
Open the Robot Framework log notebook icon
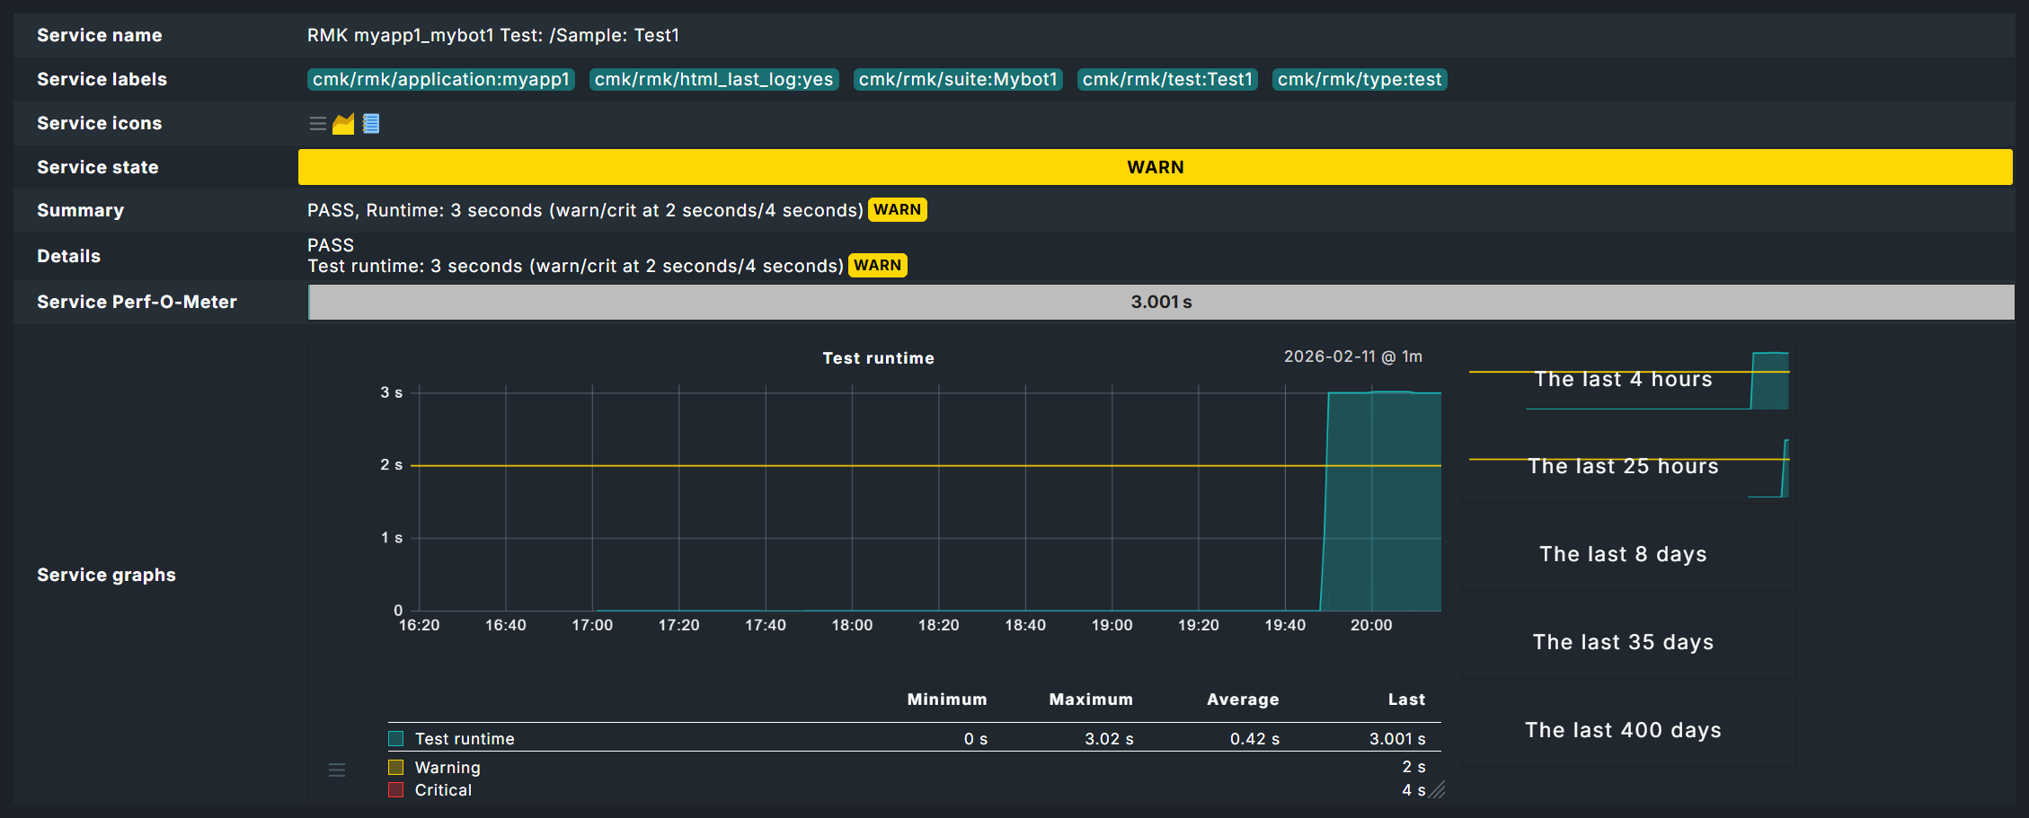pyautogui.click(x=371, y=123)
